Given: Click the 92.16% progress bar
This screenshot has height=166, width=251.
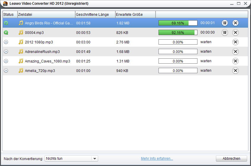Looking at the screenshot, I should click(178, 32).
